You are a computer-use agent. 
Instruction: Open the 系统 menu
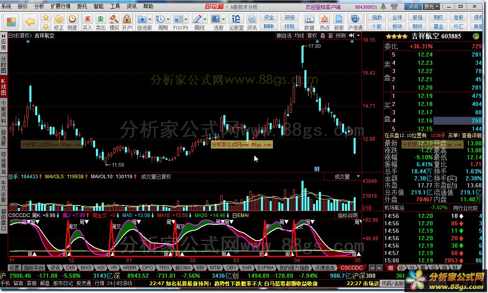point(6,6)
